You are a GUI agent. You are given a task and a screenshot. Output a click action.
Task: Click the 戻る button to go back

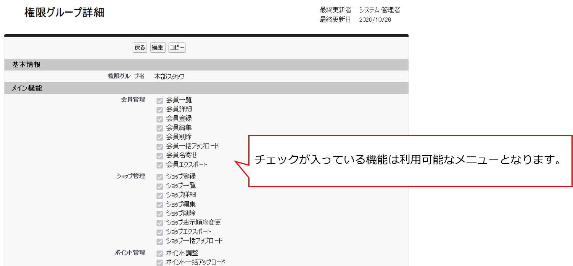(139, 48)
